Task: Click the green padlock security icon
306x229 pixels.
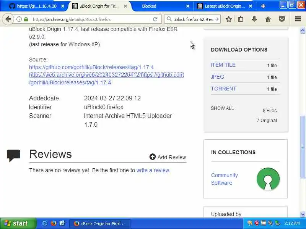Action: pyautogui.click(x=26, y=19)
